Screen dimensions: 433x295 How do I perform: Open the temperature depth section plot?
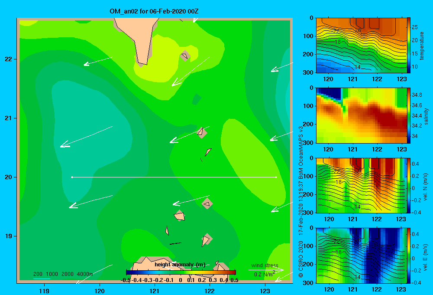(x=362, y=46)
